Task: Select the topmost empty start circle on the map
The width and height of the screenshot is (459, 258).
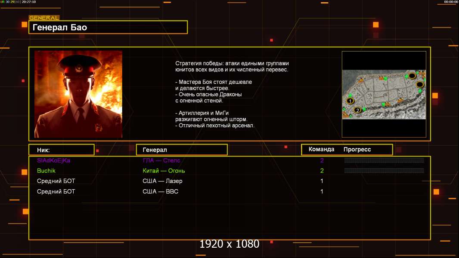Action: pyautogui.click(x=412, y=76)
